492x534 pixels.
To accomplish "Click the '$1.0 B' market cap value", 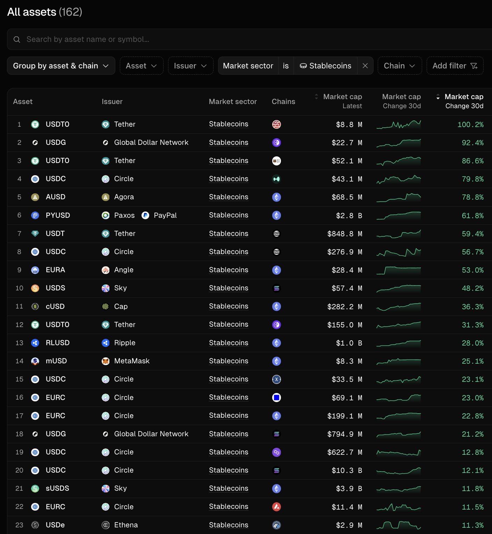I will coord(349,343).
